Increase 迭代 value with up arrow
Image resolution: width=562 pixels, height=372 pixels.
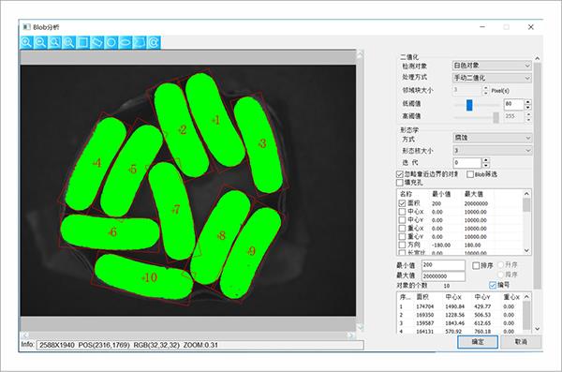[x=485, y=160]
